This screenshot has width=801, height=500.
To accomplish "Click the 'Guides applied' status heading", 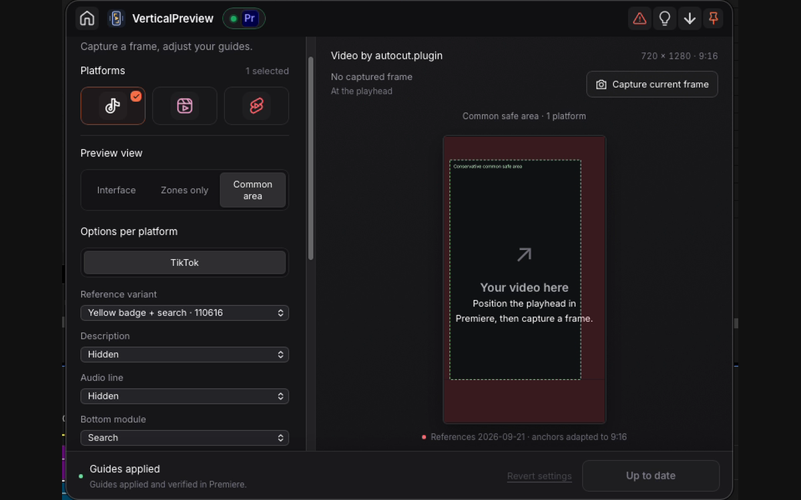I will pos(125,469).
